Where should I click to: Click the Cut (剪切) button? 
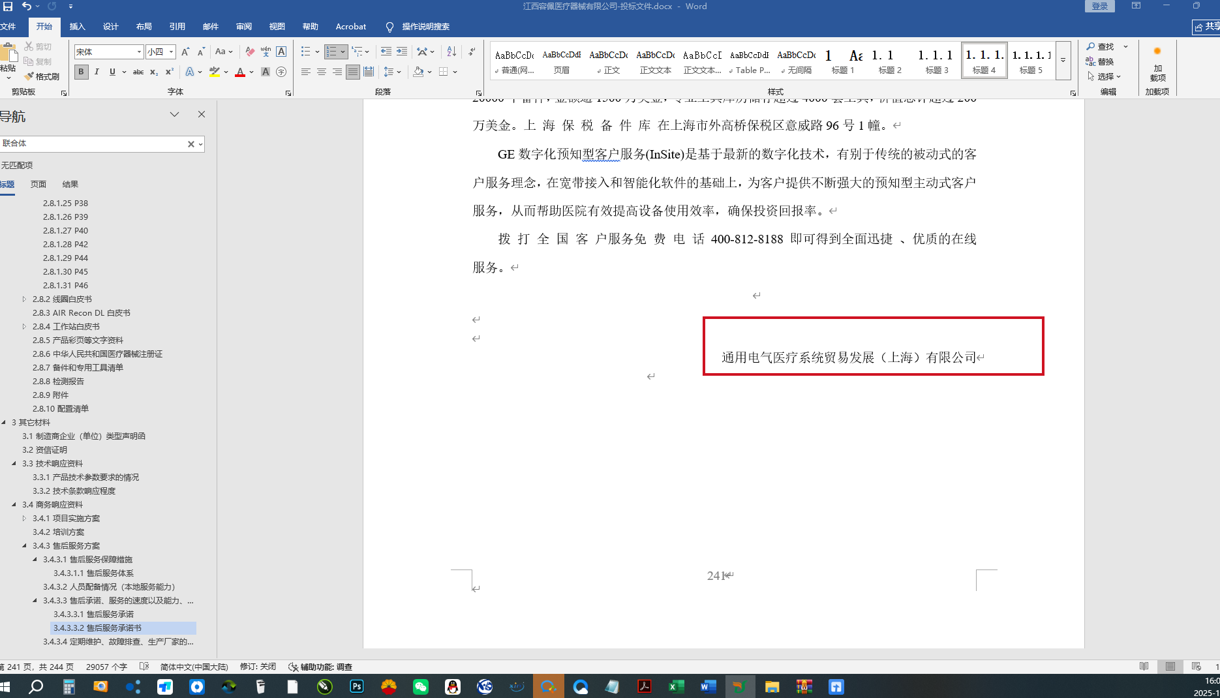click(38, 46)
